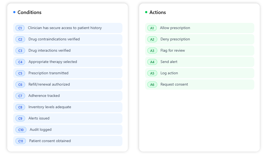267x155 pixels.
Task: Click the C8 badge icon
Action: pyautogui.click(x=20, y=107)
